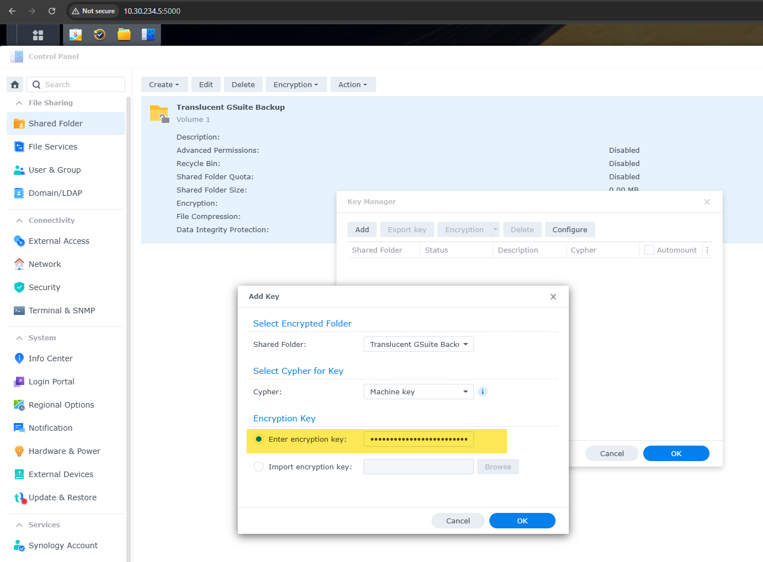The width and height of the screenshot is (763, 562).
Task: Open the main Encryption dropdown in toolbar
Action: tap(296, 84)
